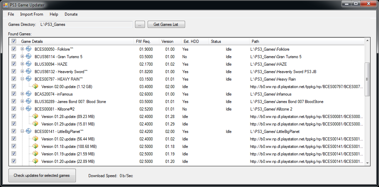Uncheck the James Bond 007: Blood Stone checkbox

14,102
